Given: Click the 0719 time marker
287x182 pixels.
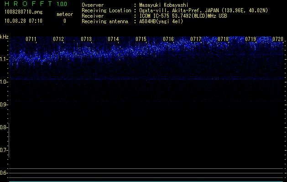Looking at the screenshot, I should click(250, 39).
